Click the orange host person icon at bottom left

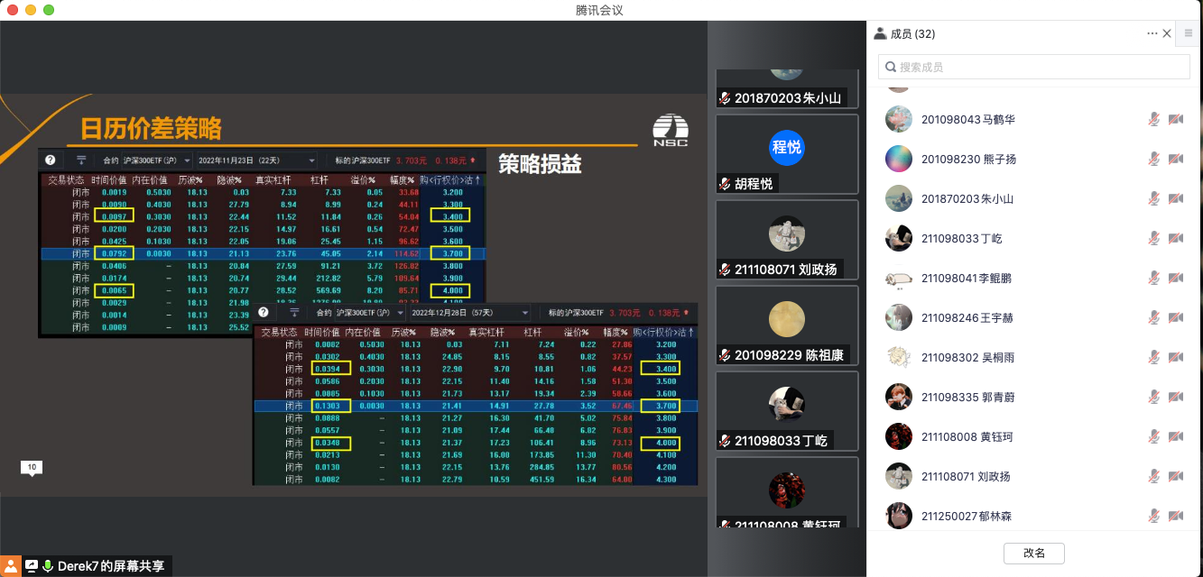(10, 566)
